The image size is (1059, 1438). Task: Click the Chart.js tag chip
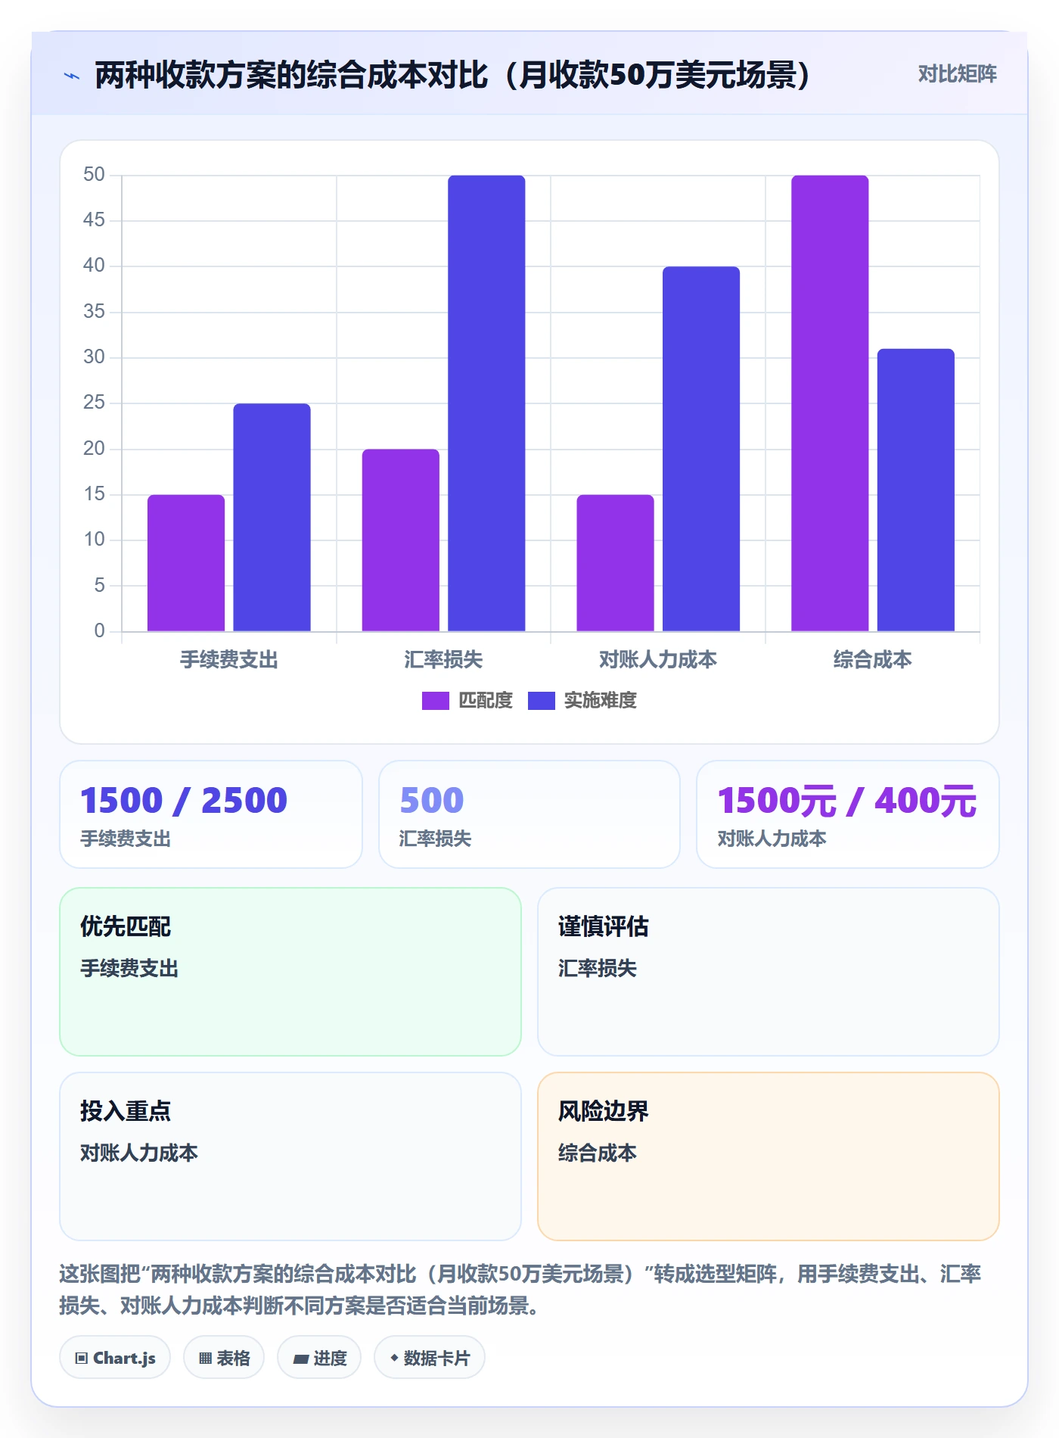coord(115,1358)
